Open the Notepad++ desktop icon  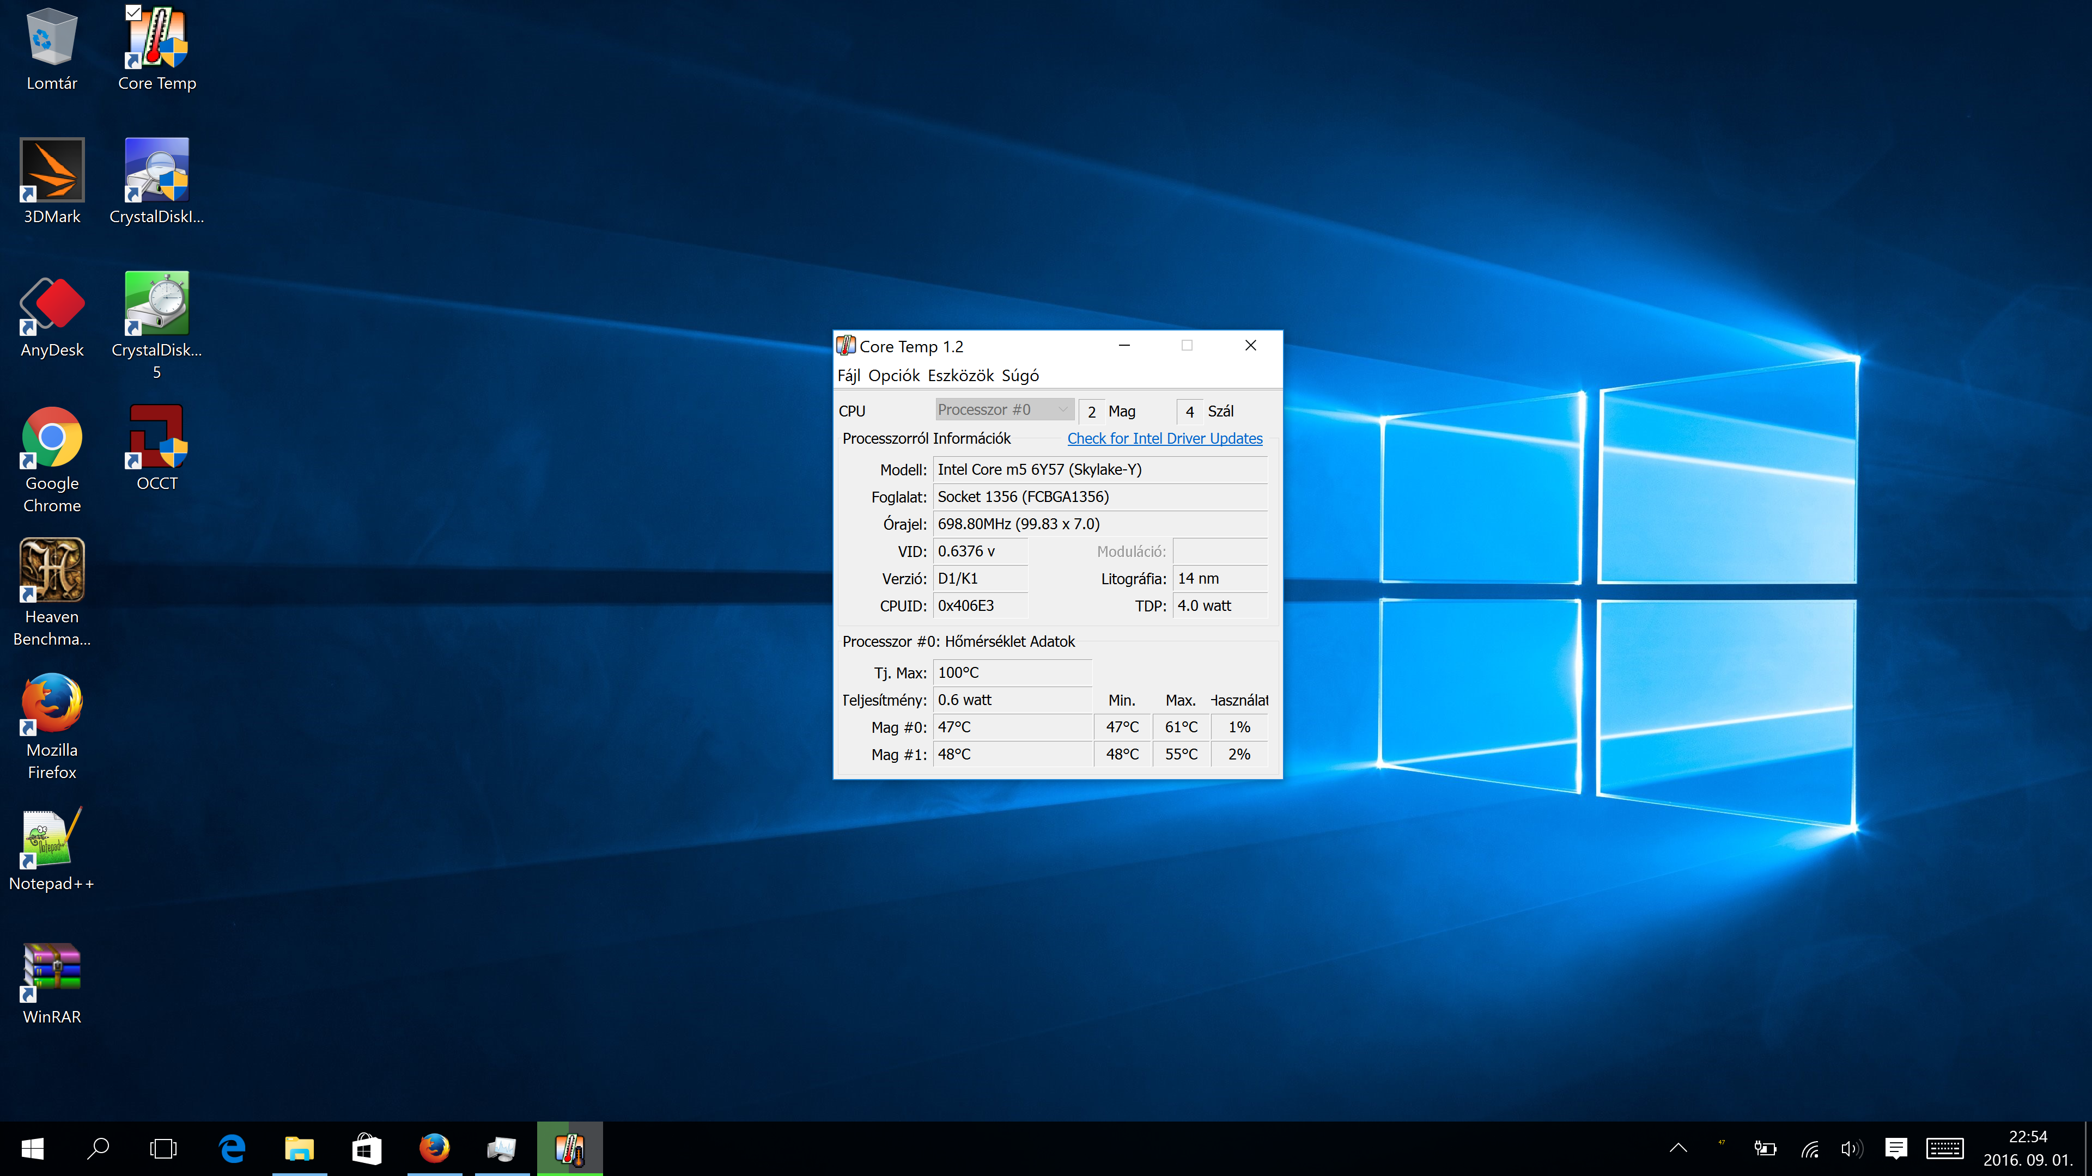click(x=52, y=837)
